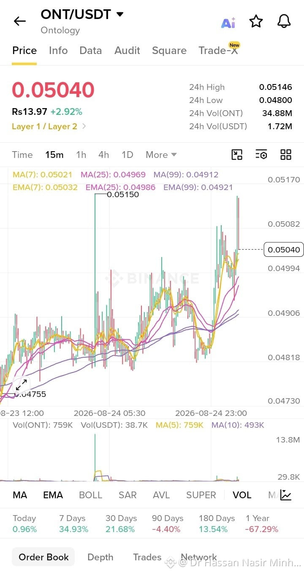Click the 24h Low value 0.04800
Image resolution: width=304 pixels, height=573 pixels.
coord(276,100)
